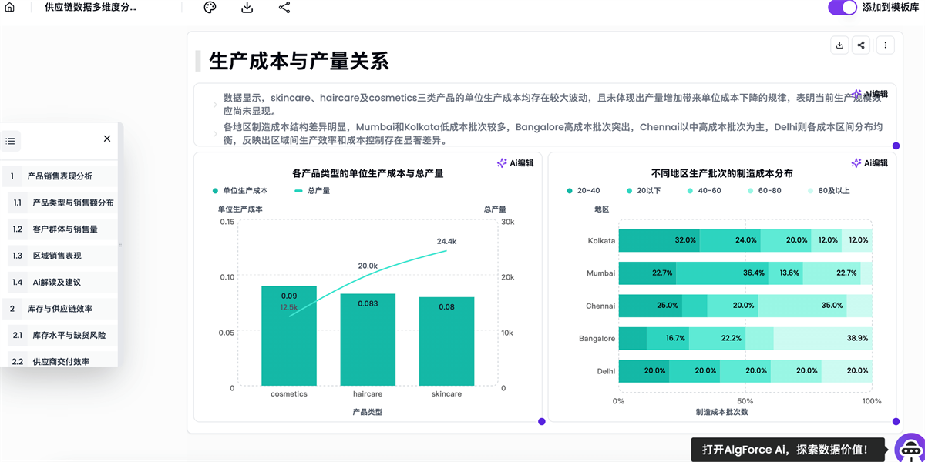Toggle the 添加到模板库 switch
925x462 pixels.
click(843, 8)
